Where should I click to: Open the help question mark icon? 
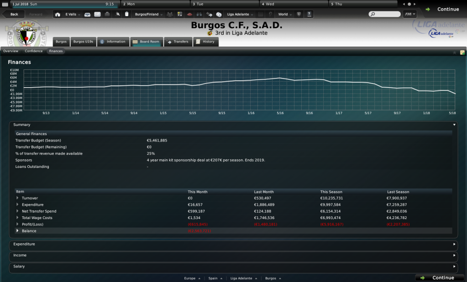(x=309, y=14)
